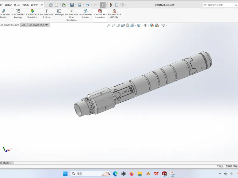Screen dimensions: 238x178
Task: Open Firefox from the taskbar
Action: 131,174
